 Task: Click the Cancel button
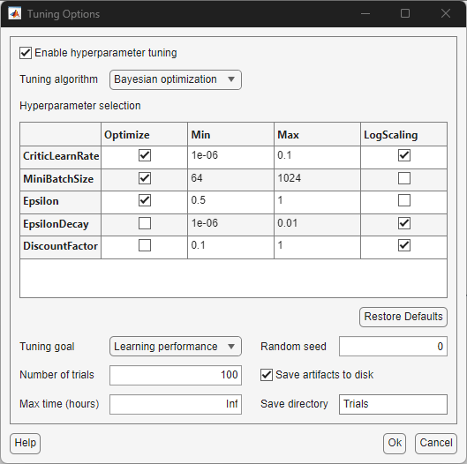point(436,444)
